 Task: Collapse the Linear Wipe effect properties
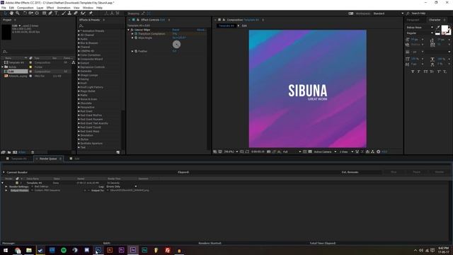pos(129,30)
